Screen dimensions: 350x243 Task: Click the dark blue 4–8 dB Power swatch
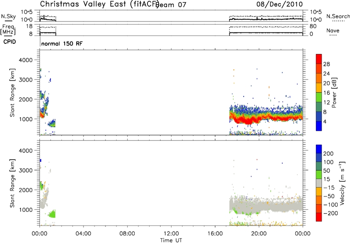pyautogui.click(x=319, y=117)
